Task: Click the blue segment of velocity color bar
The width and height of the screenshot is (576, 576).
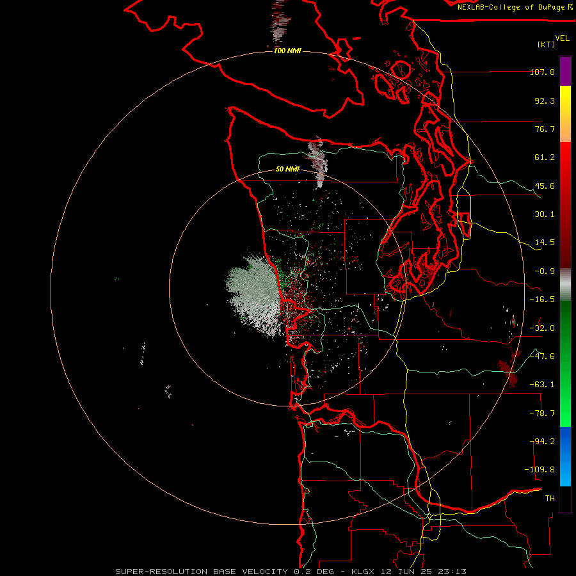Action: coord(565,456)
